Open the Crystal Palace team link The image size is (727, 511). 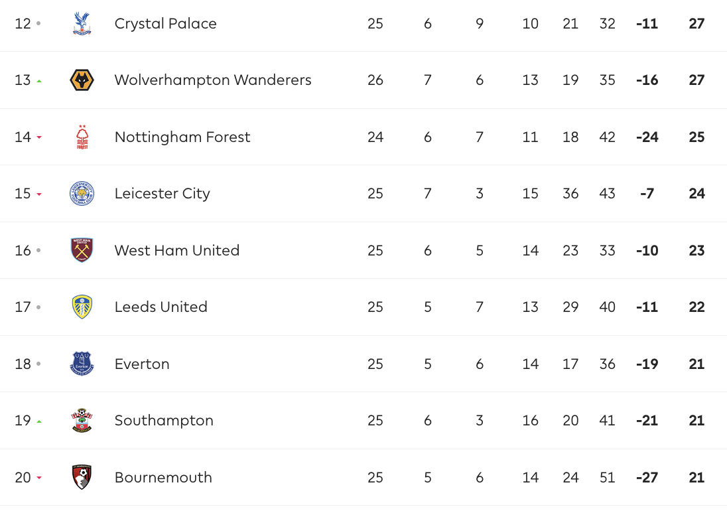click(x=165, y=24)
